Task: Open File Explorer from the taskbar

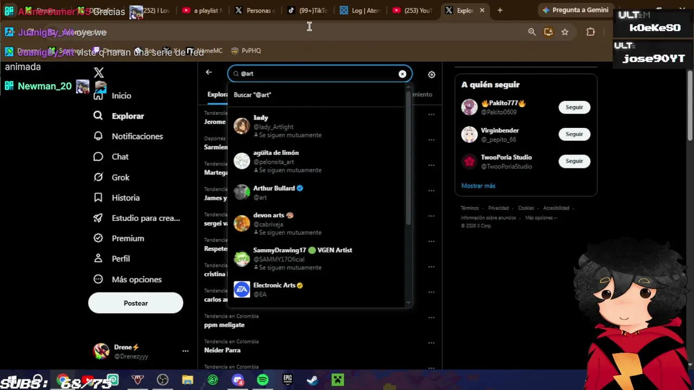Action: click(x=188, y=380)
